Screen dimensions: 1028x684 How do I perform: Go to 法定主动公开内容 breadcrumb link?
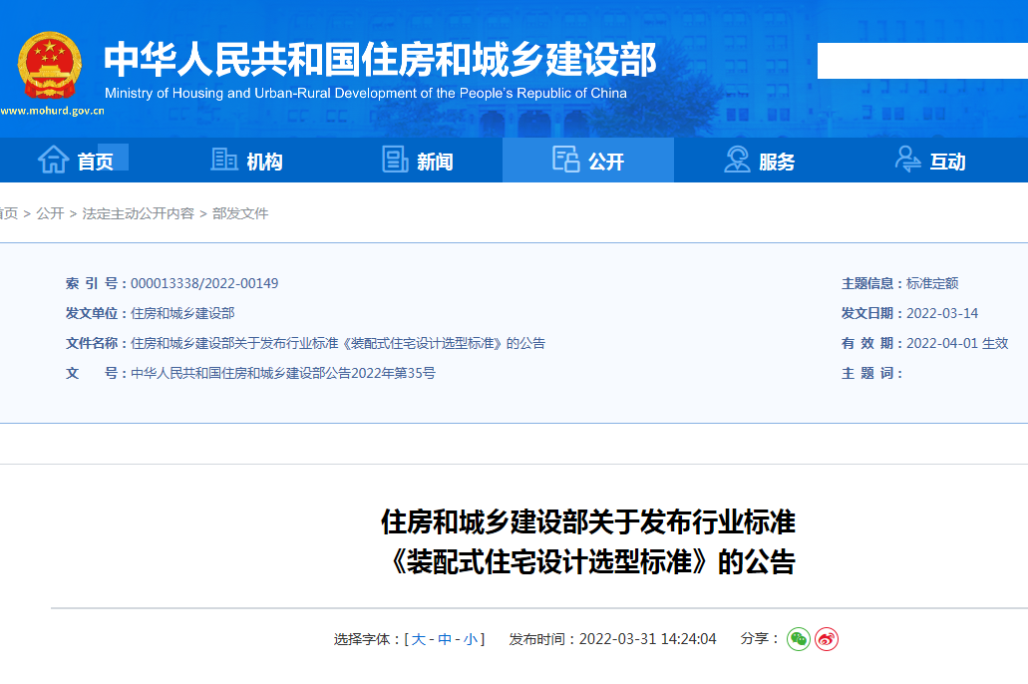pyautogui.click(x=139, y=213)
